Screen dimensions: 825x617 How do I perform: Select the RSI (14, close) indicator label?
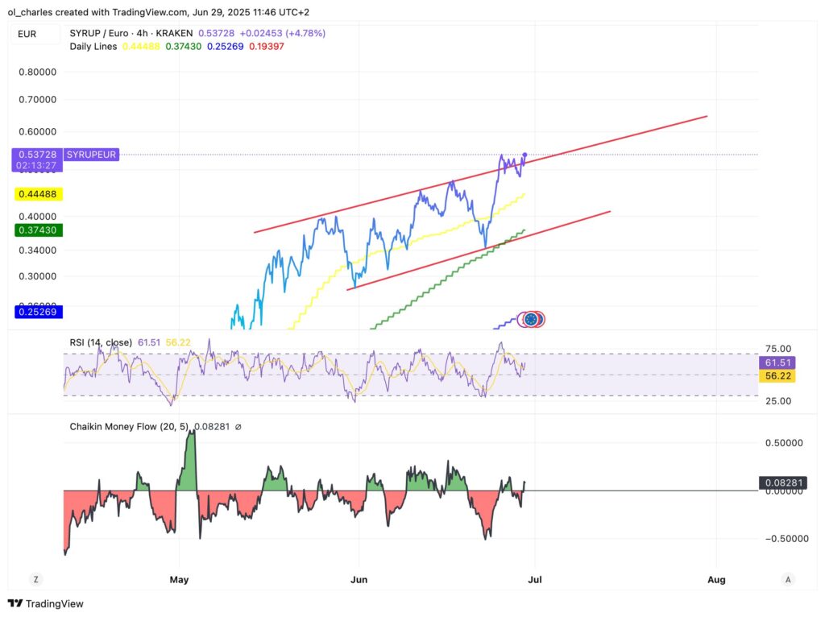pyautogui.click(x=101, y=342)
